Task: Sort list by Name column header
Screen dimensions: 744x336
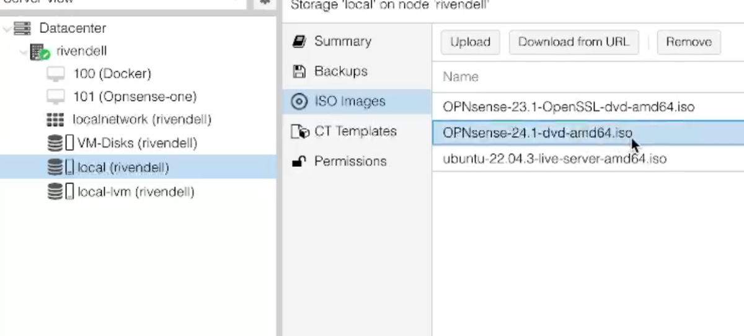Action: coord(461,77)
